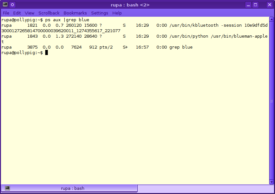275x194 pixels.
Task: Open the Bookmarks menu
Action: click(x=75, y=13)
